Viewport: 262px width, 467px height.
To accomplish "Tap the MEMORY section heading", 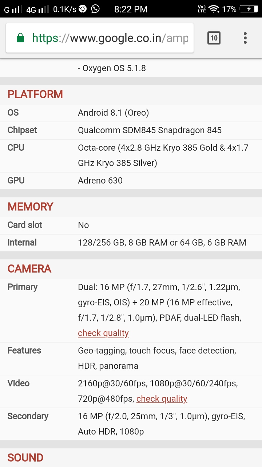I will coord(31,207).
